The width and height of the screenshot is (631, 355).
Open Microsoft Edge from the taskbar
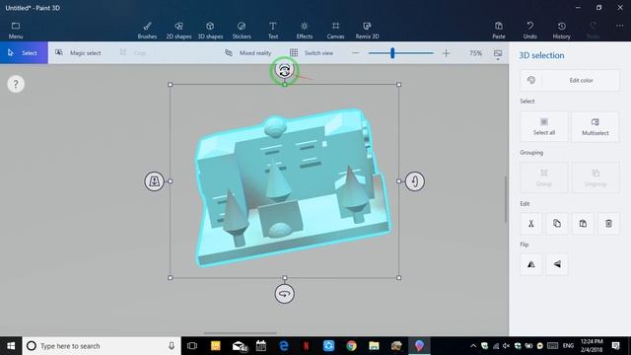[284, 346]
